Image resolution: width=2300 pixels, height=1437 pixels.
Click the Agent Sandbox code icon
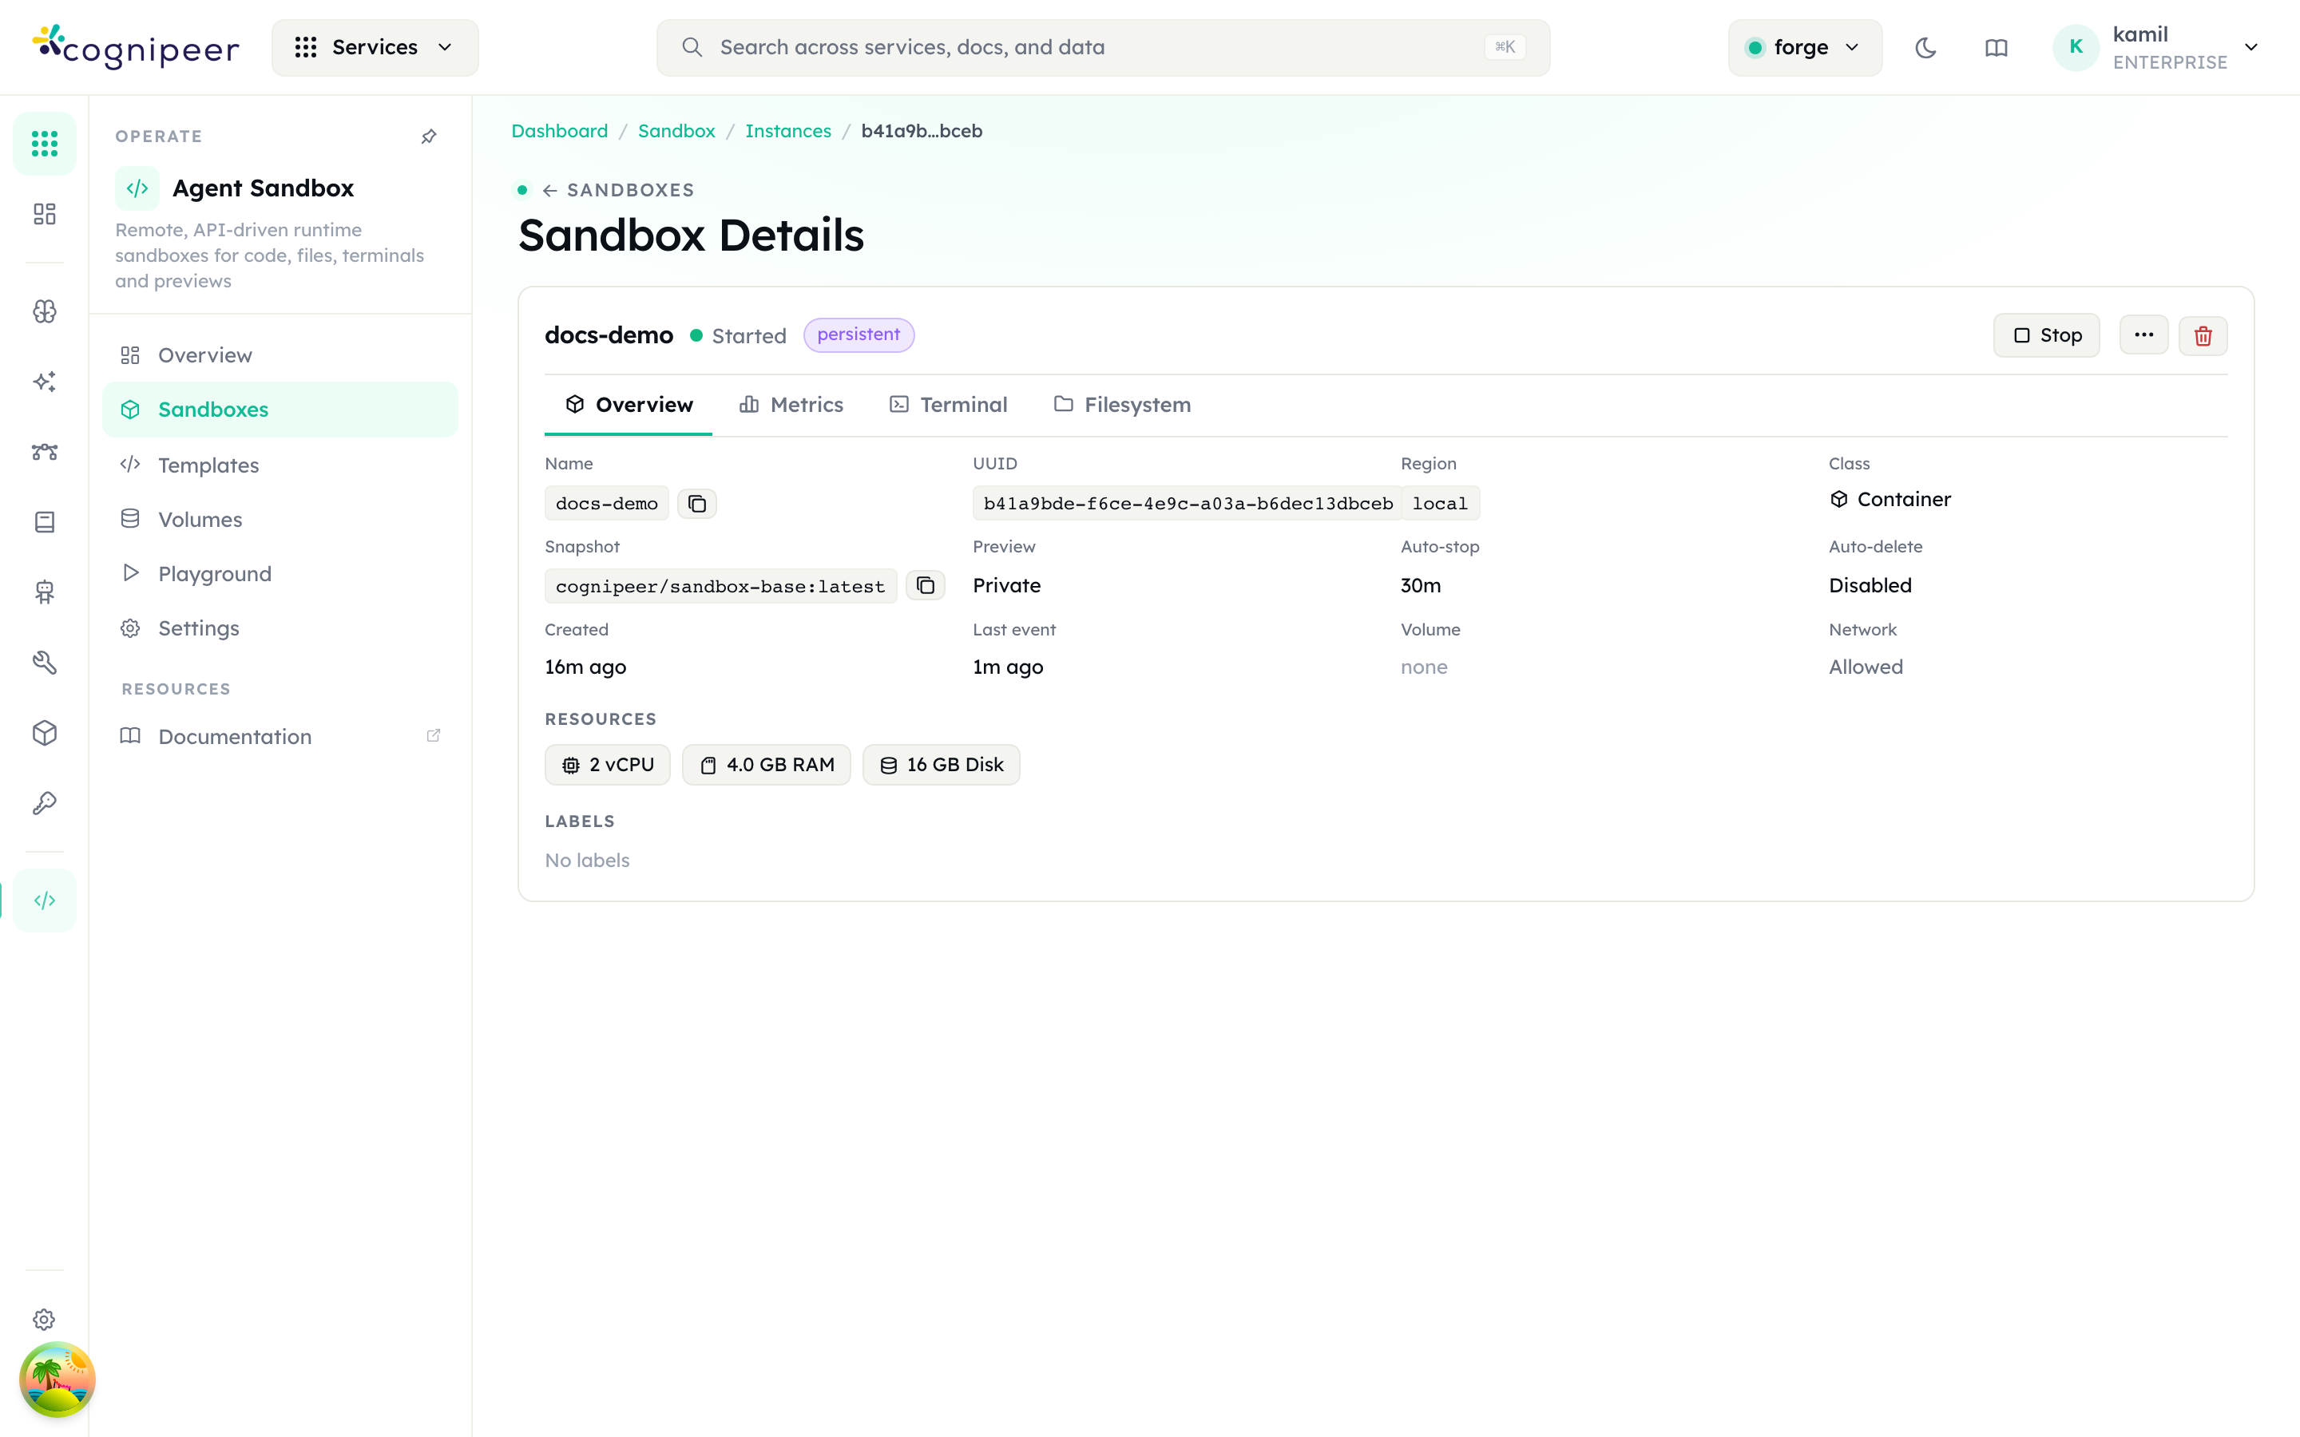coord(137,188)
